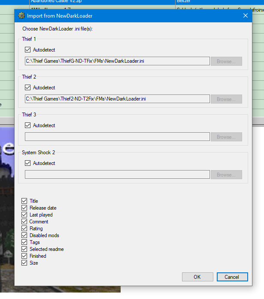Screen dimensions: 264x299
Task: Click the Browse button for Thief 3
Action: click(226, 137)
